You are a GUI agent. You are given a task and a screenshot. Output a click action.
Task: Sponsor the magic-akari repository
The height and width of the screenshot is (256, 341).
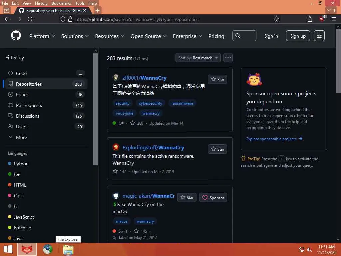click(x=213, y=197)
